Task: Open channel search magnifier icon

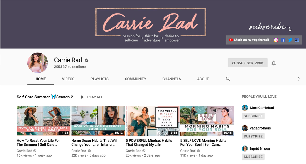Action: tap(228, 79)
